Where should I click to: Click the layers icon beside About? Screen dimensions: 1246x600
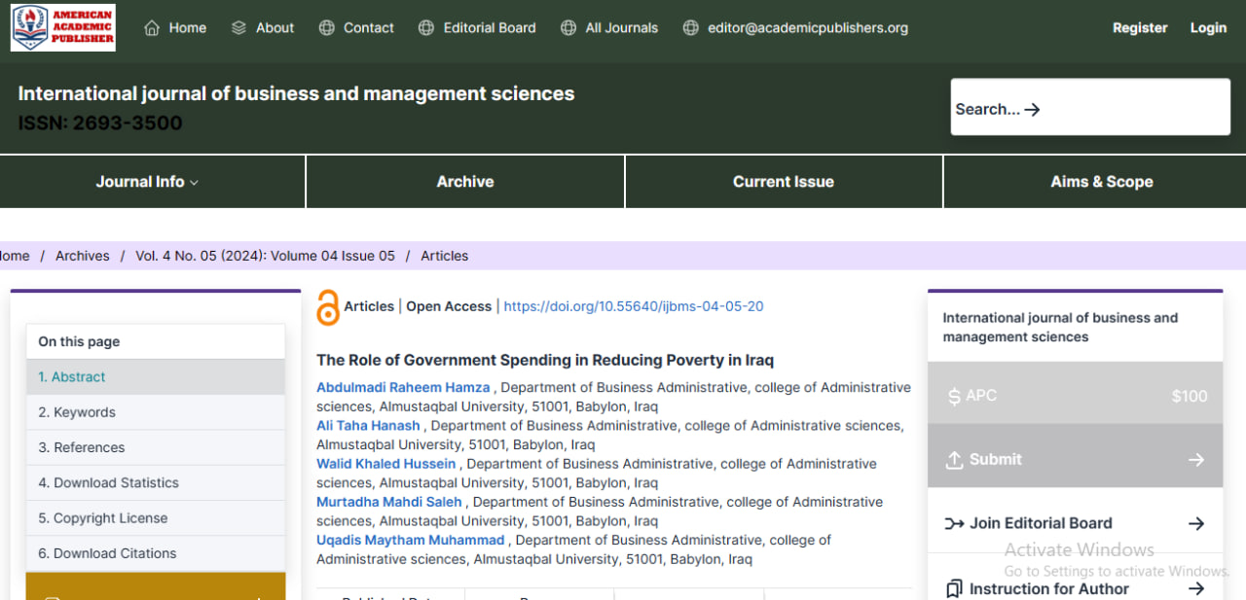pos(239,28)
